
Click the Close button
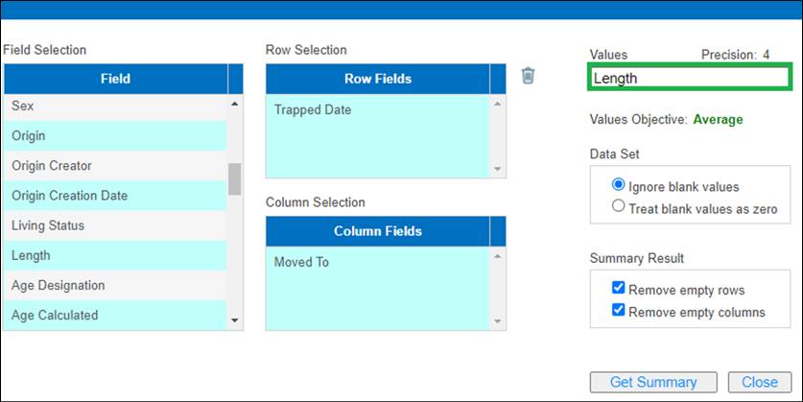[x=759, y=382]
